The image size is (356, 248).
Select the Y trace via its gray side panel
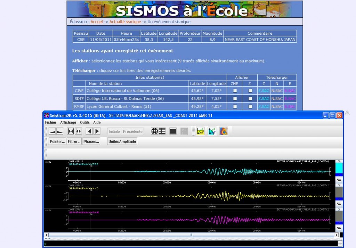339,192
